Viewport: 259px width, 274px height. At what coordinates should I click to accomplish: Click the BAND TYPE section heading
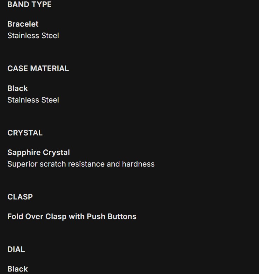[29, 5]
